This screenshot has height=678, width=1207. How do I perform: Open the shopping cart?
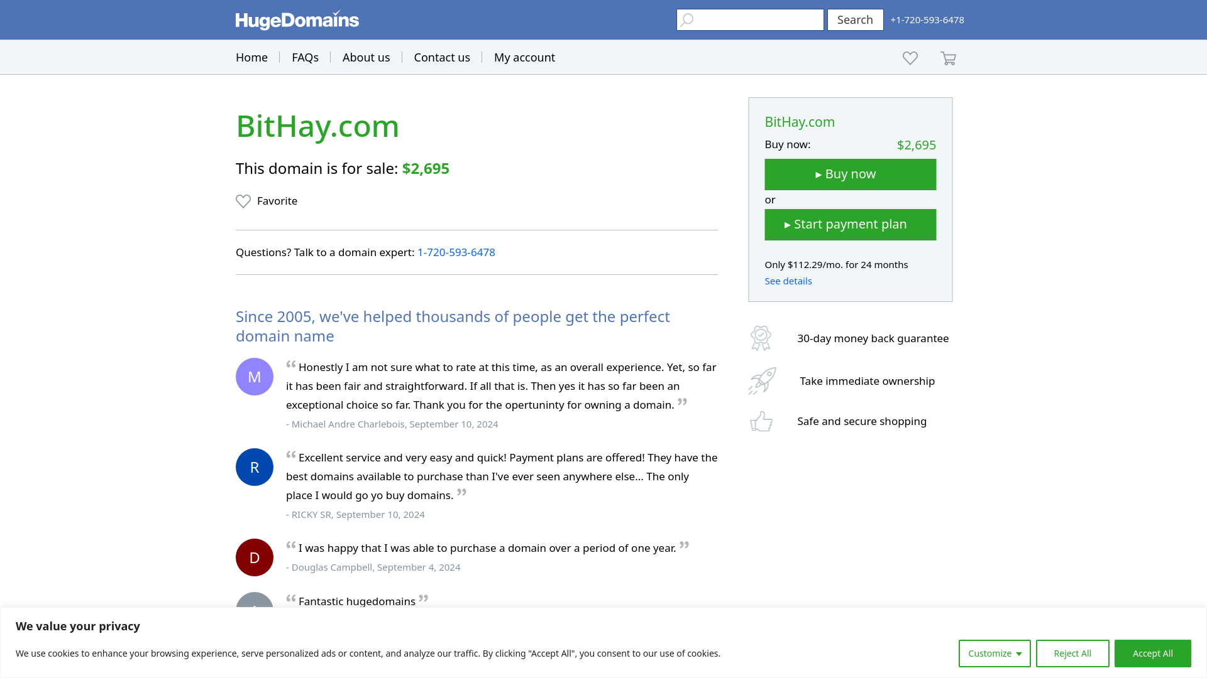(948, 58)
